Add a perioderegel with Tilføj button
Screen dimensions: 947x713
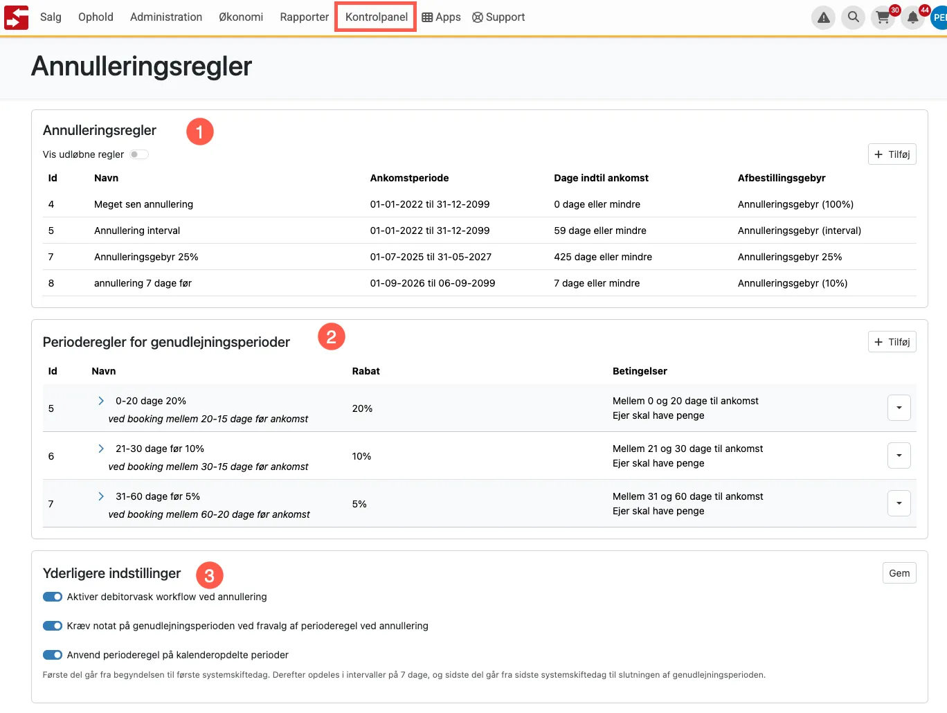click(892, 342)
